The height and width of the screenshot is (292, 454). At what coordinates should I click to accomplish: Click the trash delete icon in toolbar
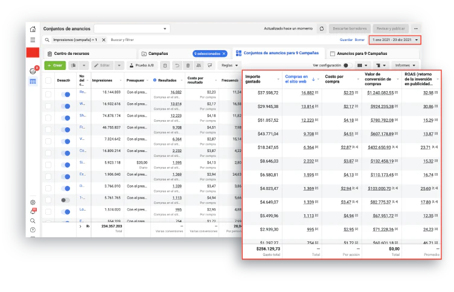coord(188,65)
